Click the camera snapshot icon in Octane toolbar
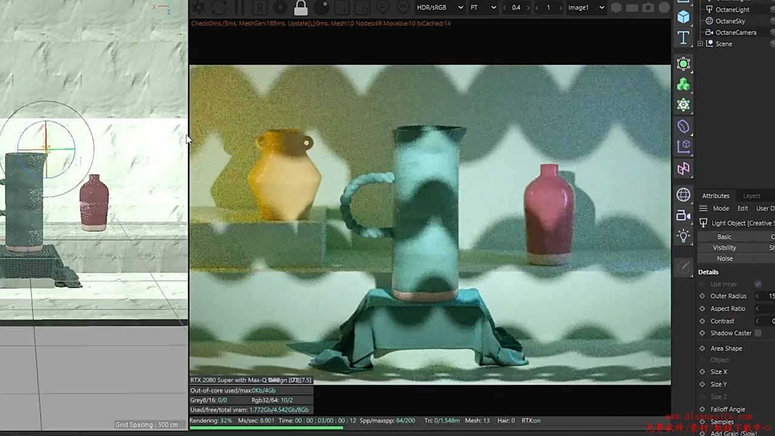Screen dimensions: 775x436 click(x=648, y=8)
